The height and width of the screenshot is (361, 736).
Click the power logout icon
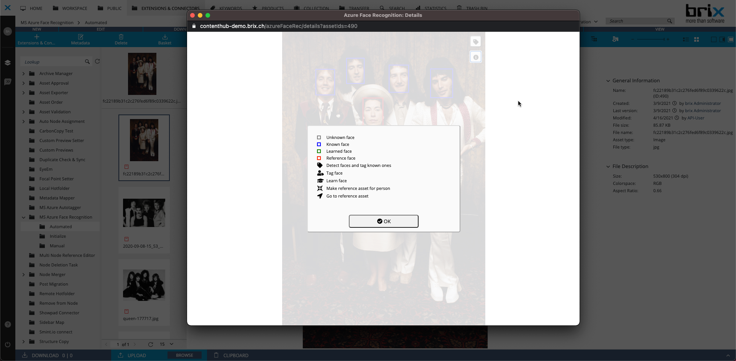point(8,344)
